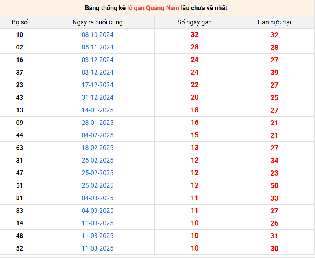Click the Gan cực đại value 50
This screenshot has height=258, width=315.
coord(274,186)
